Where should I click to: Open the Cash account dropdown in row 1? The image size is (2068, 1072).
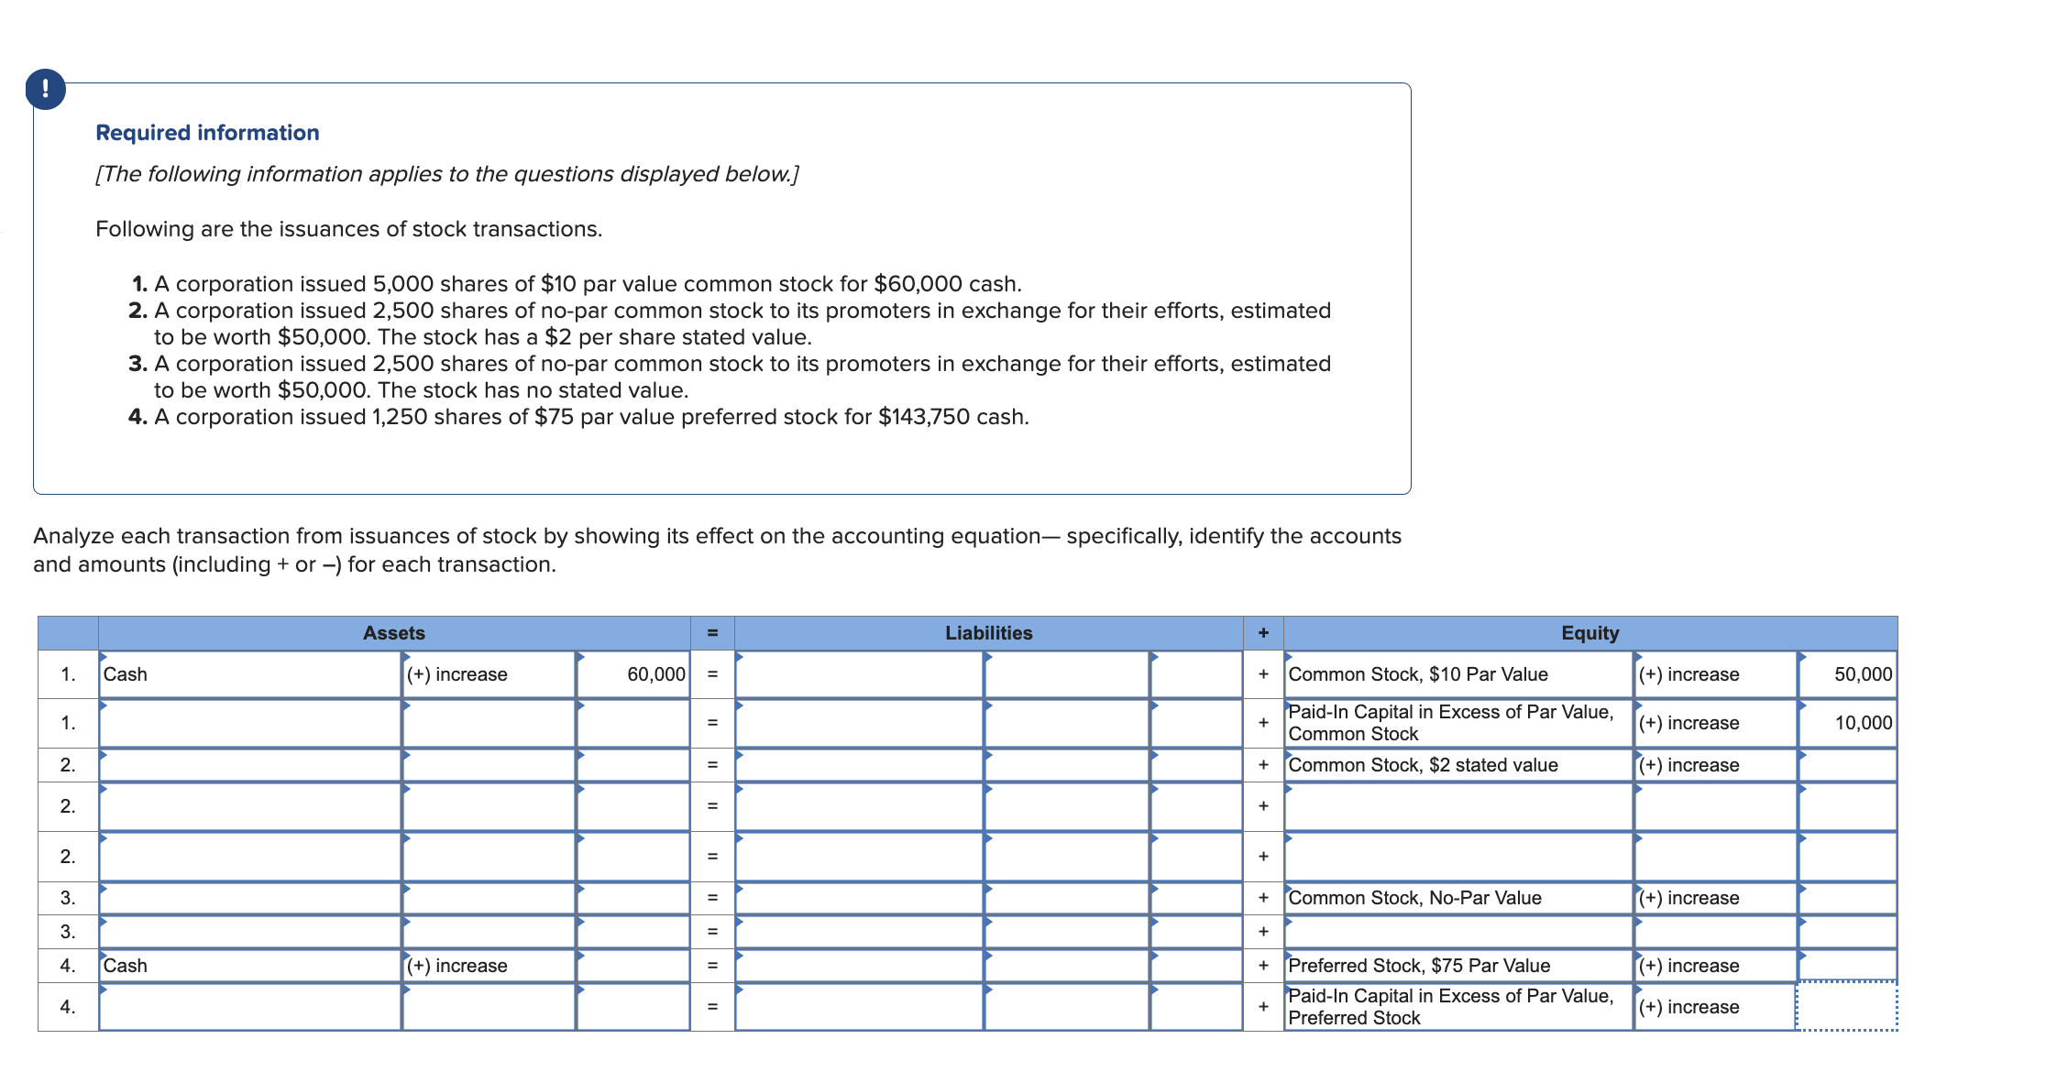click(249, 674)
